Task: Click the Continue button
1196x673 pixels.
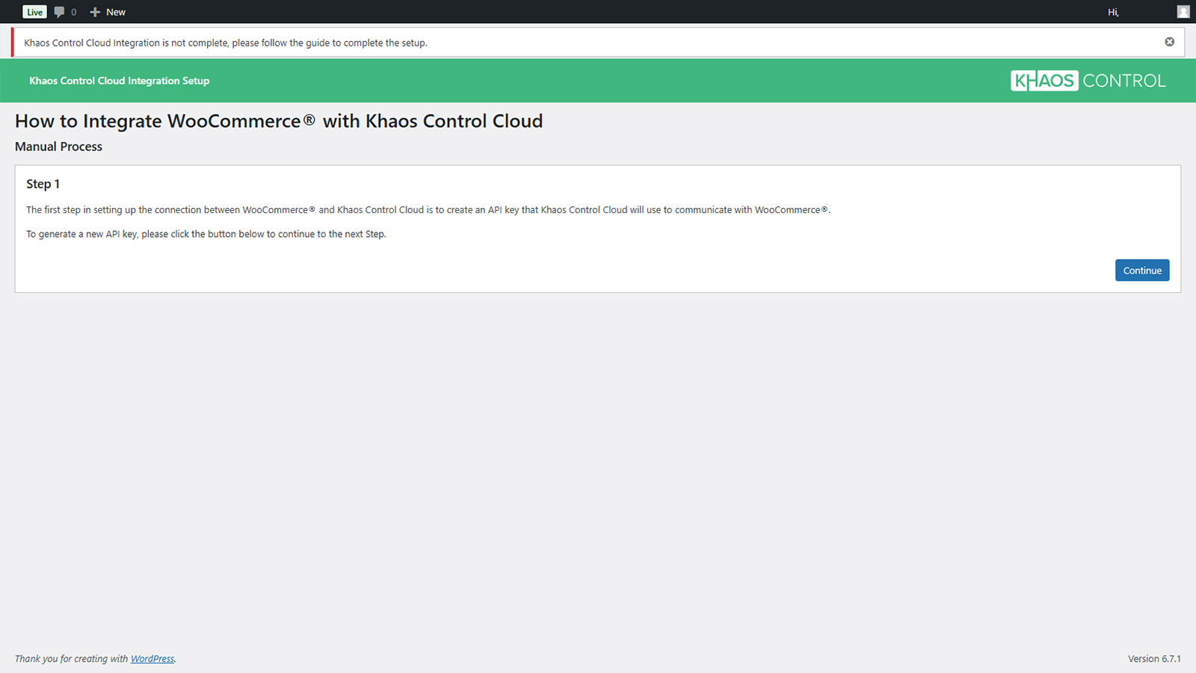Action: click(x=1142, y=270)
